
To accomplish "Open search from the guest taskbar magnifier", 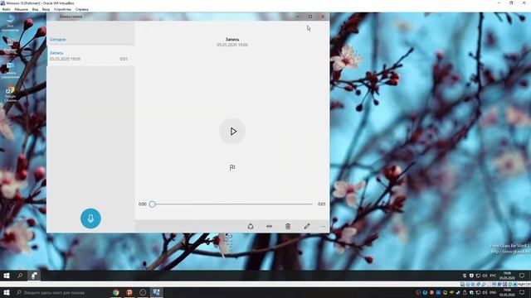I will pyautogui.click(x=20, y=276).
